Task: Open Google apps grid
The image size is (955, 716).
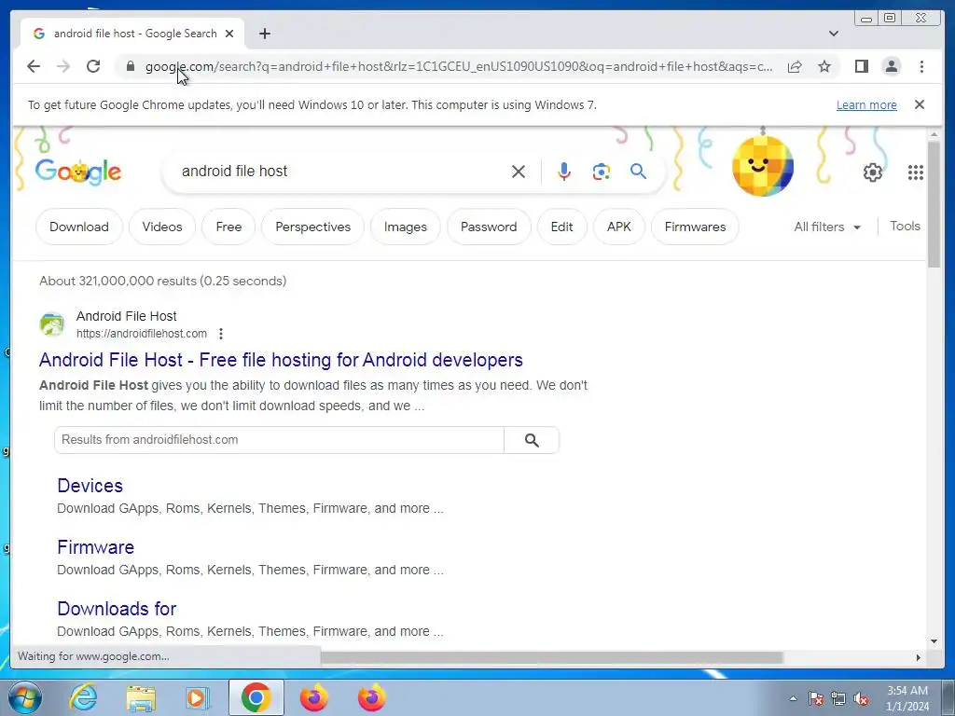Action: [916, 172]
